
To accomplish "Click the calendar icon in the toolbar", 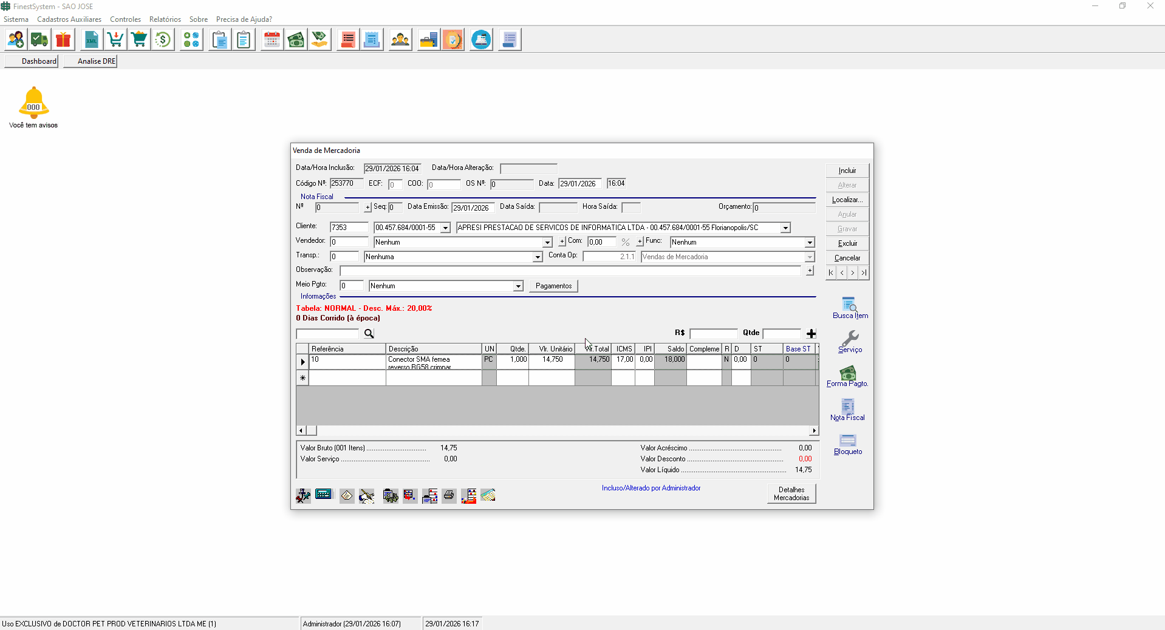I will click(272, 40).
